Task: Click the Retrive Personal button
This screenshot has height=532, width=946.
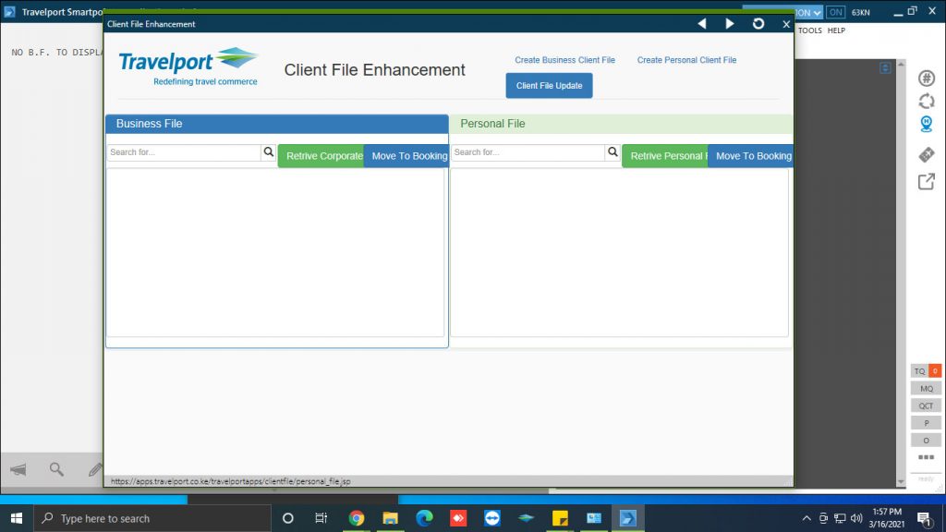Action: 665,155
